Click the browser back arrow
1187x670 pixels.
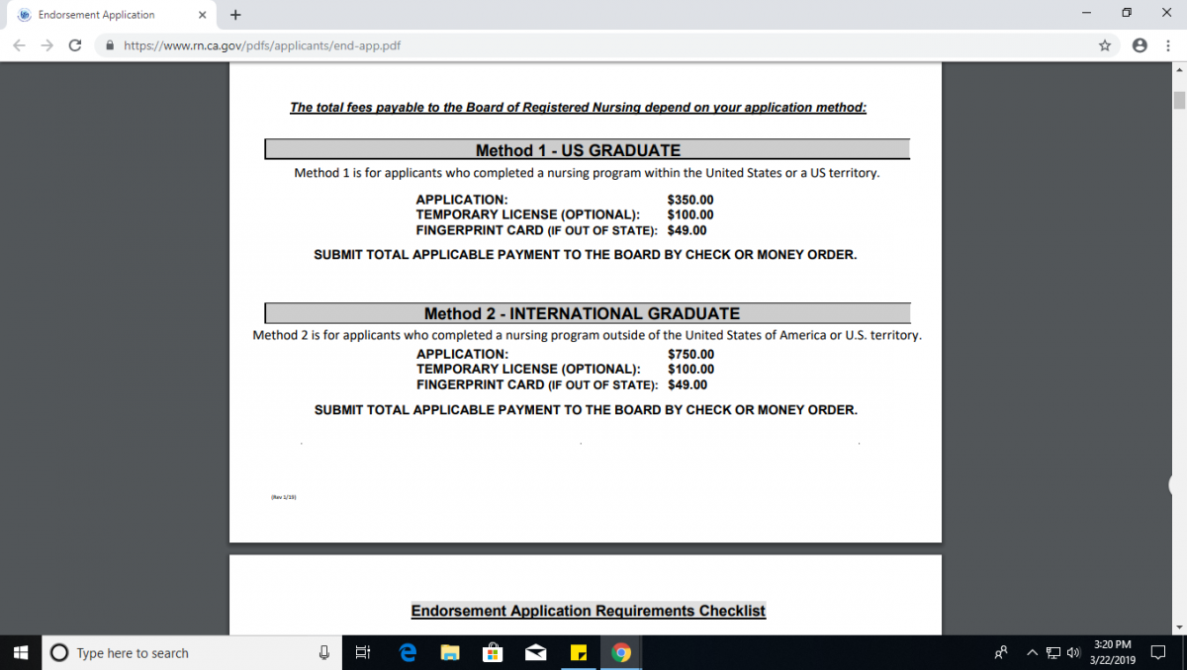[x=19, y=45]
